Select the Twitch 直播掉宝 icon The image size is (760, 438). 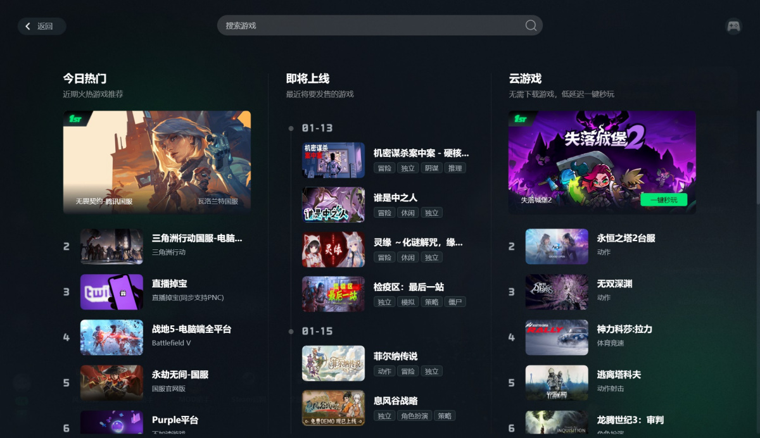pyautogui.click(x=111, y=292)
